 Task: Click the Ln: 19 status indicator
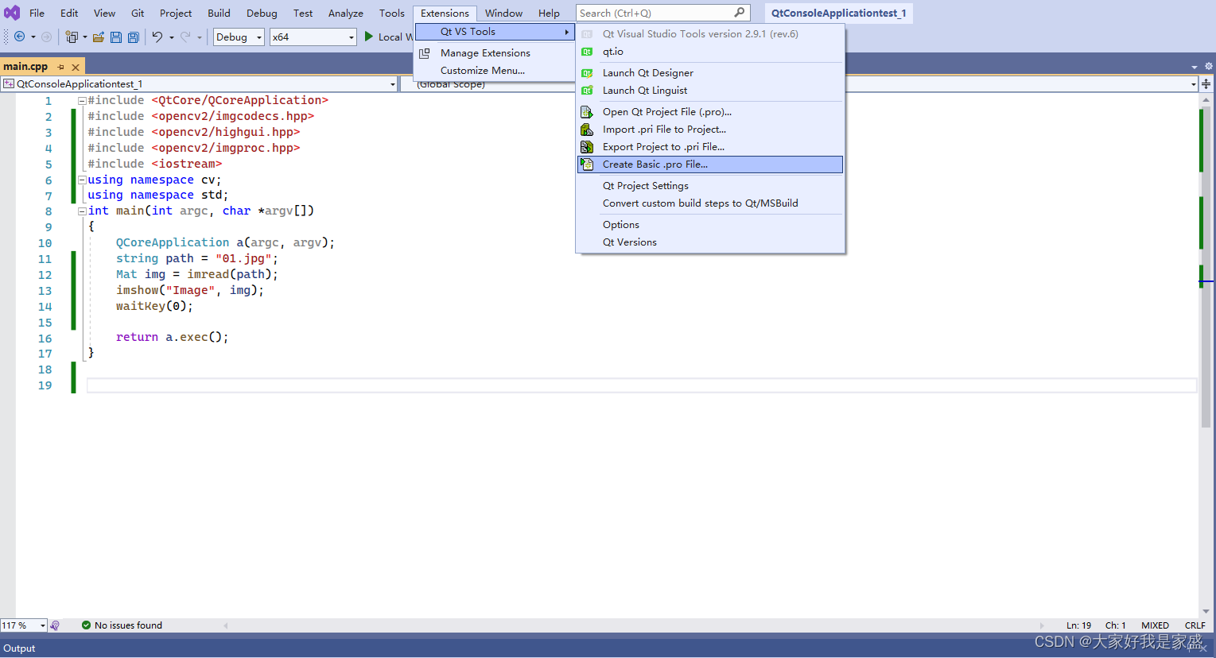pos(1078,625)
